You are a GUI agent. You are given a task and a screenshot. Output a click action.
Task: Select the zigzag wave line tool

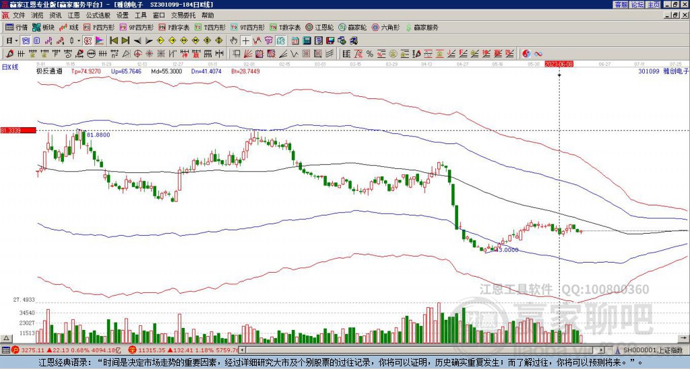[294, 54]
